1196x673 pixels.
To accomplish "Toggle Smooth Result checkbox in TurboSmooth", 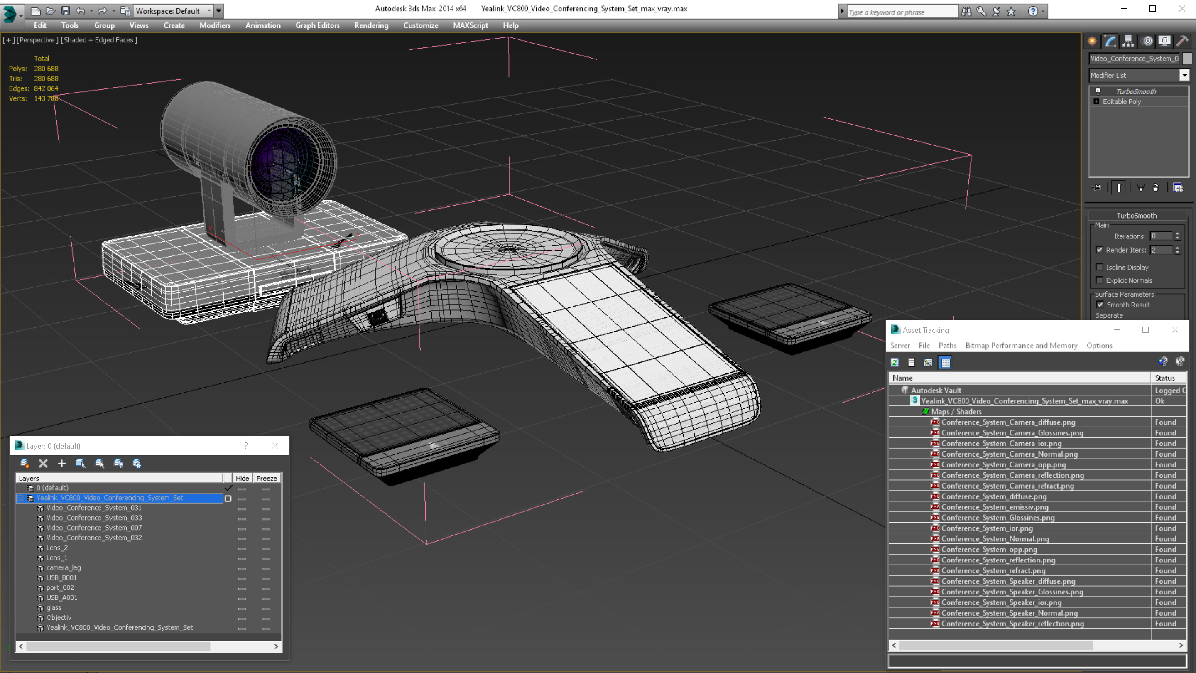I will click(1100, 304).
